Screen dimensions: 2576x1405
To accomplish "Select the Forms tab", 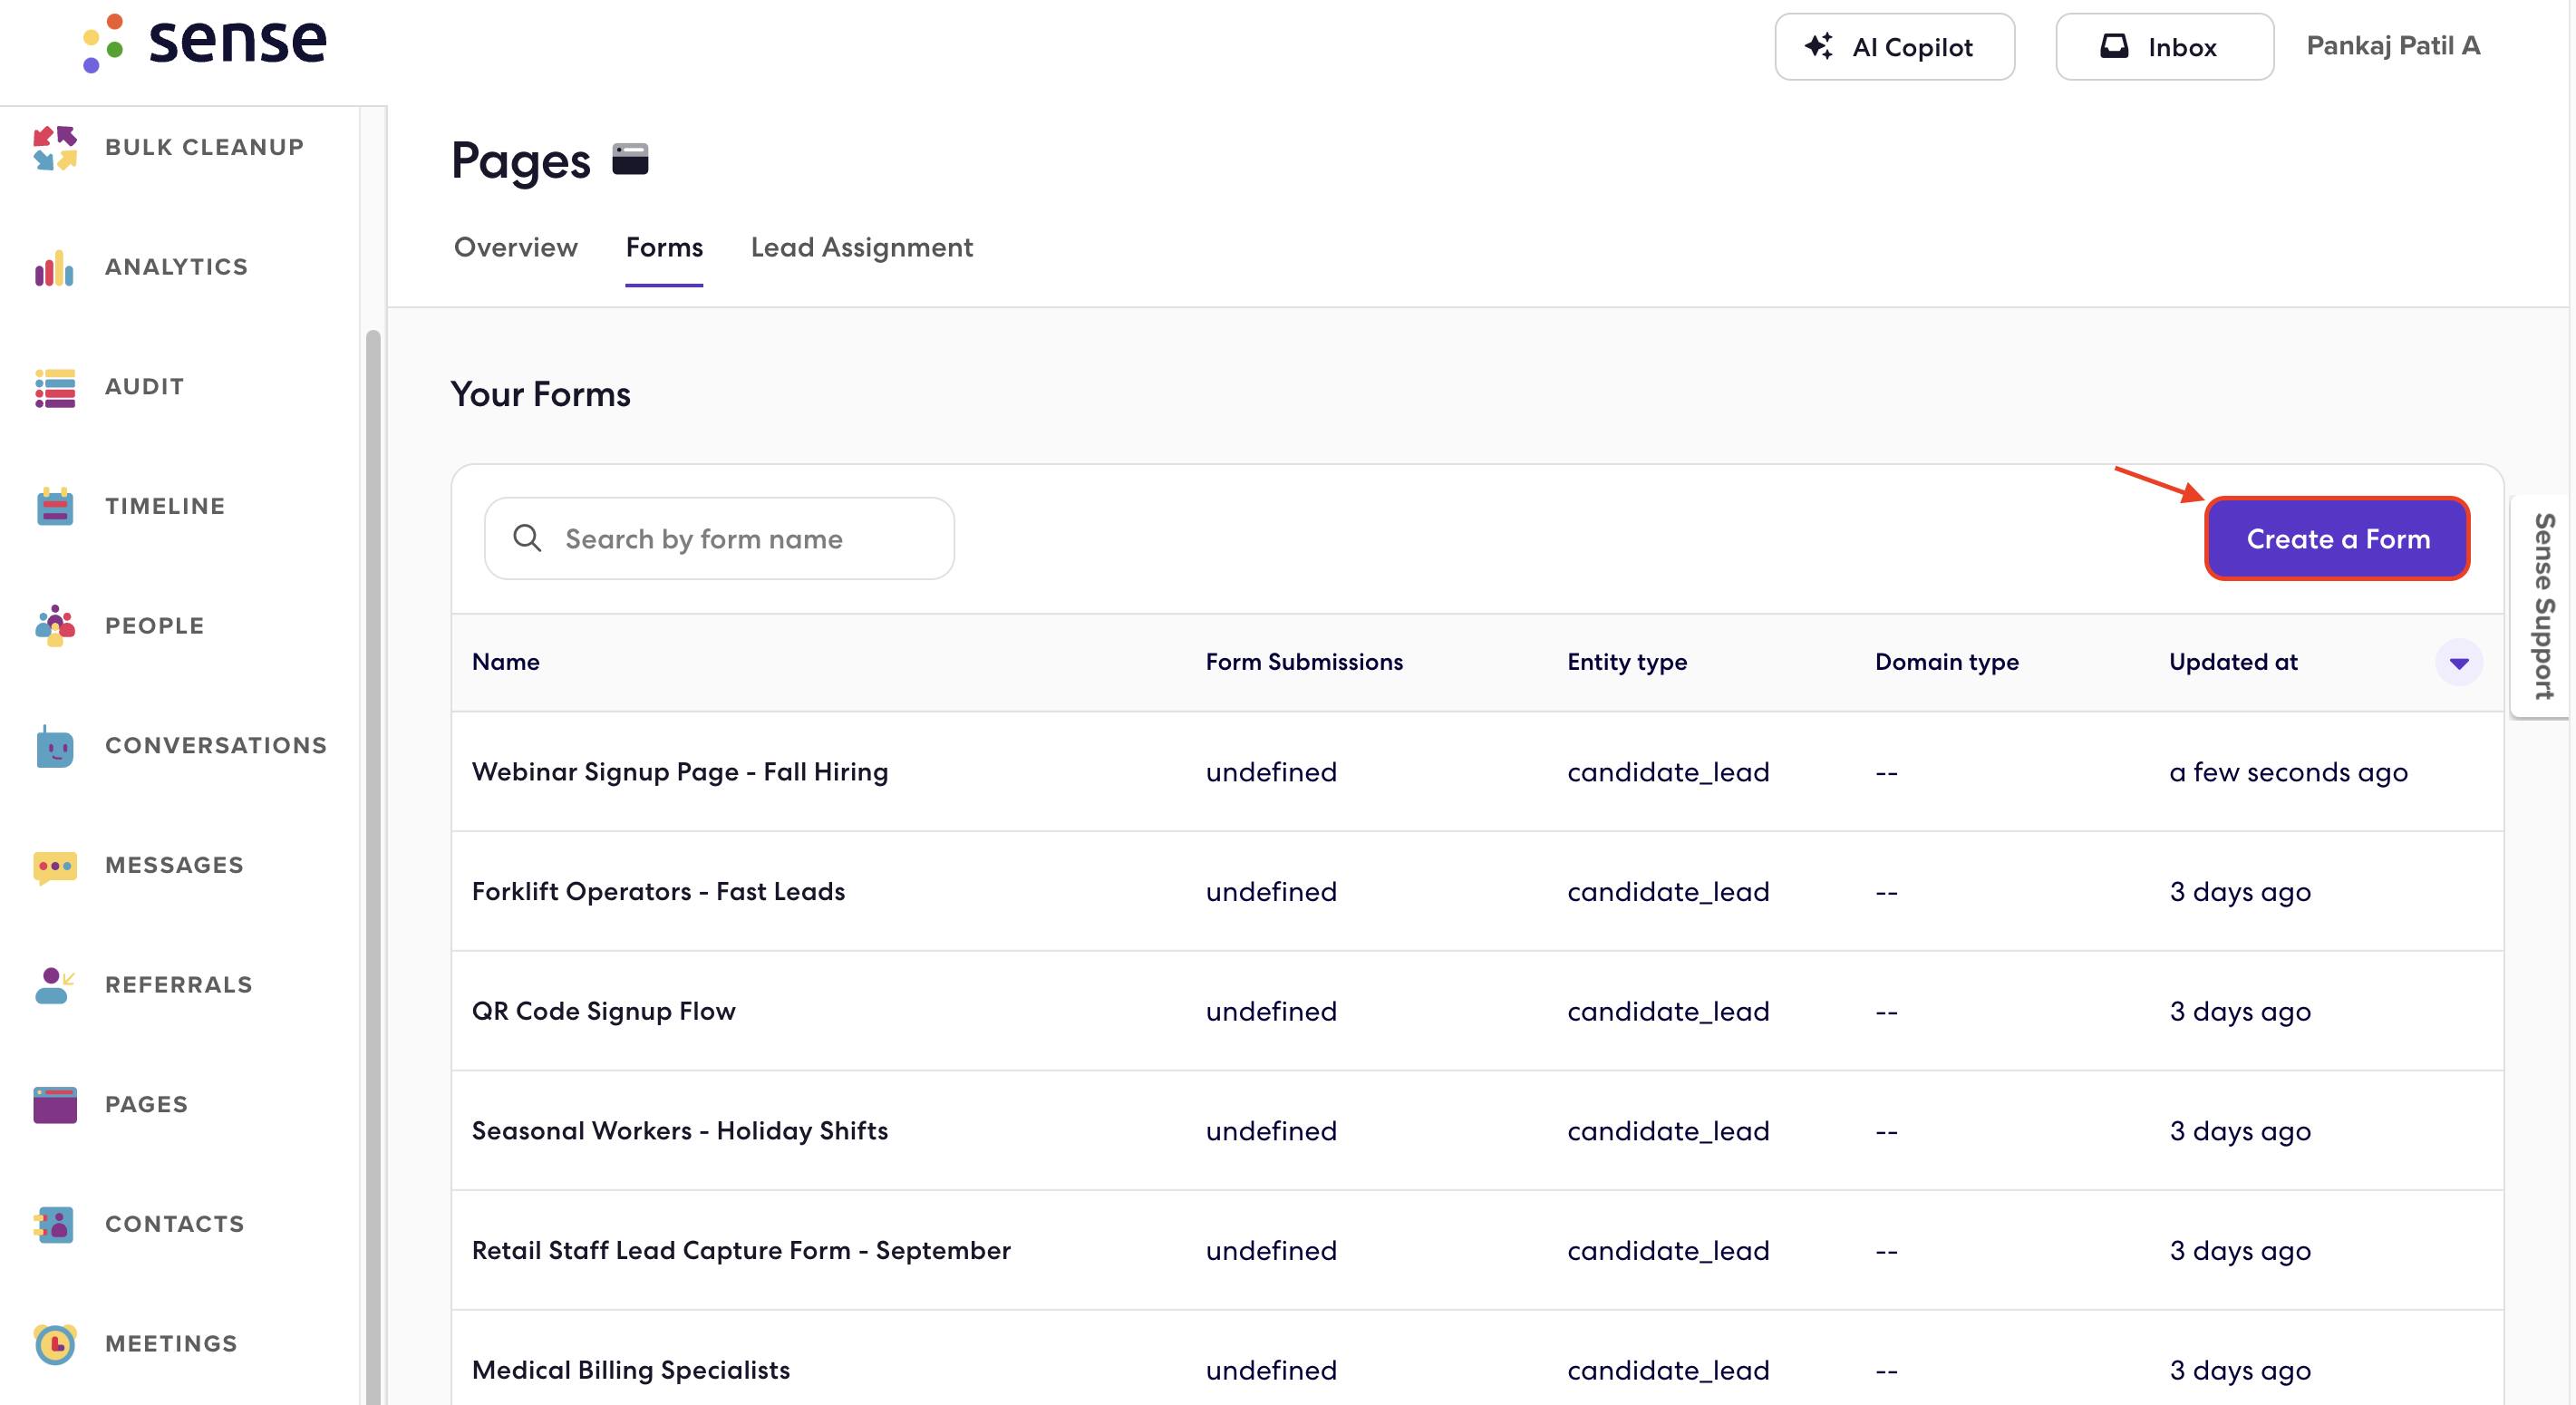I will pos(664,247).
